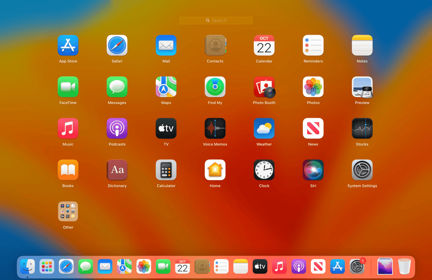Open Notes in the Launchpad grid

point(362,45)
